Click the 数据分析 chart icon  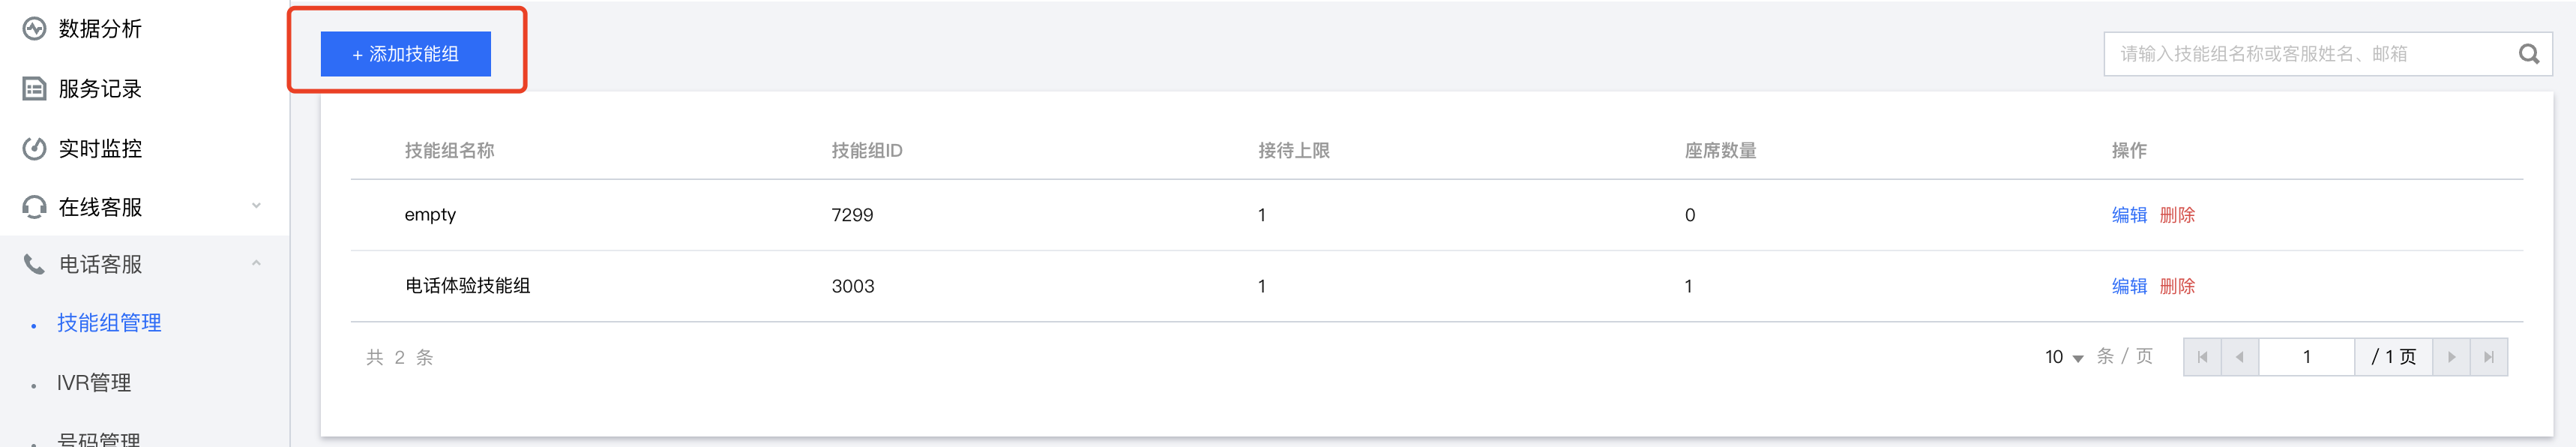point(34,29)
